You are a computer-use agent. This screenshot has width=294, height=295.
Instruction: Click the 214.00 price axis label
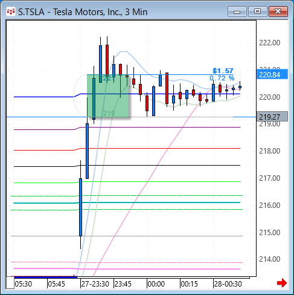pyautogui.click(x=270, y=259)
